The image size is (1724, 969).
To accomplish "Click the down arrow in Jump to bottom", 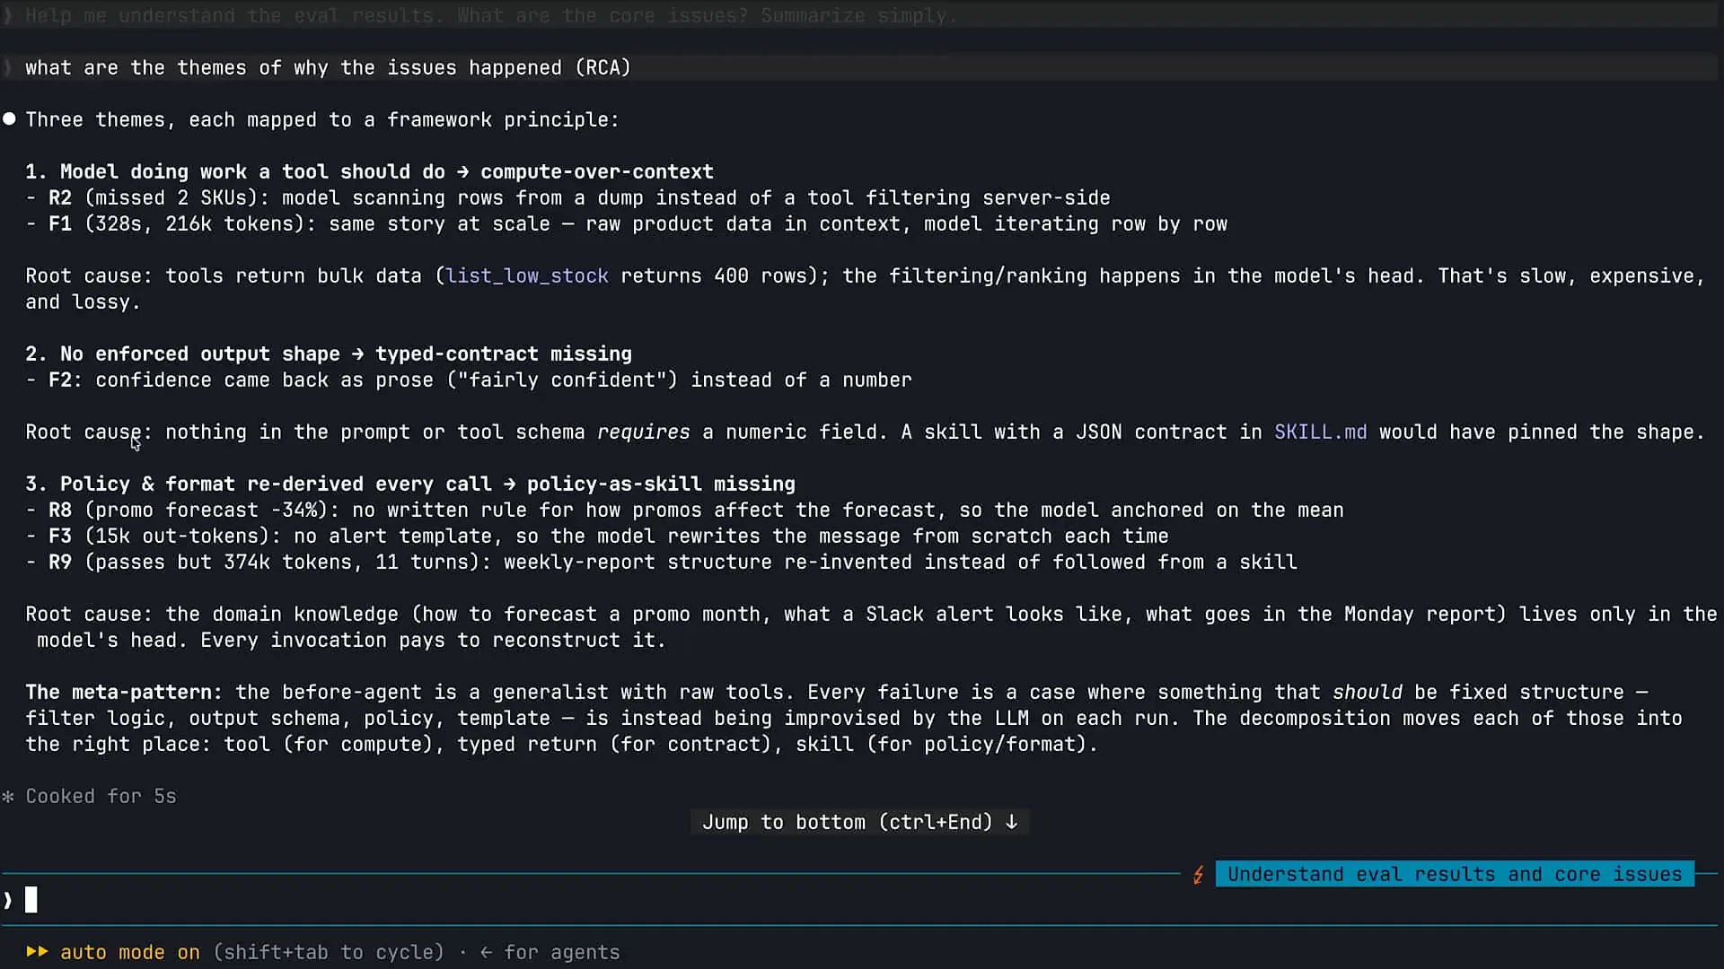I will [x=1012, y=822].
